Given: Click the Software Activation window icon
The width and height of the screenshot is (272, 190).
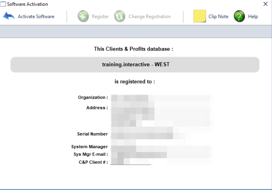Looking at the screenshot, I should 3,4.
